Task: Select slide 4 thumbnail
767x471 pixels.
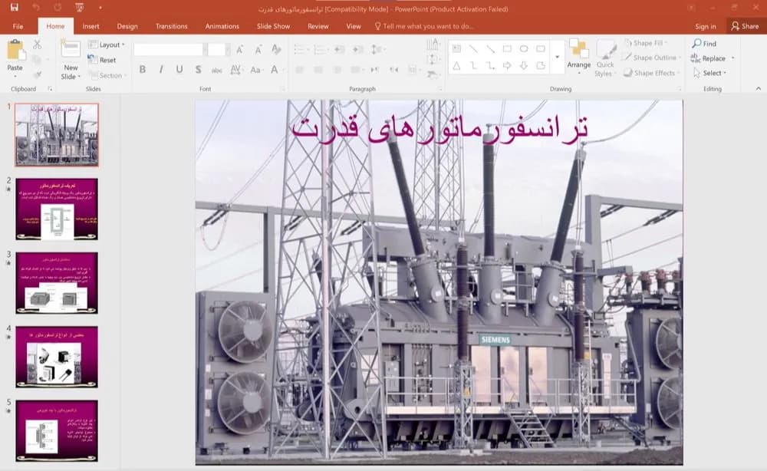Action: 57,357
